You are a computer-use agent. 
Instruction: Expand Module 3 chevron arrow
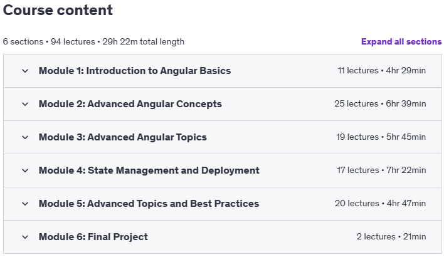point(25,137)
